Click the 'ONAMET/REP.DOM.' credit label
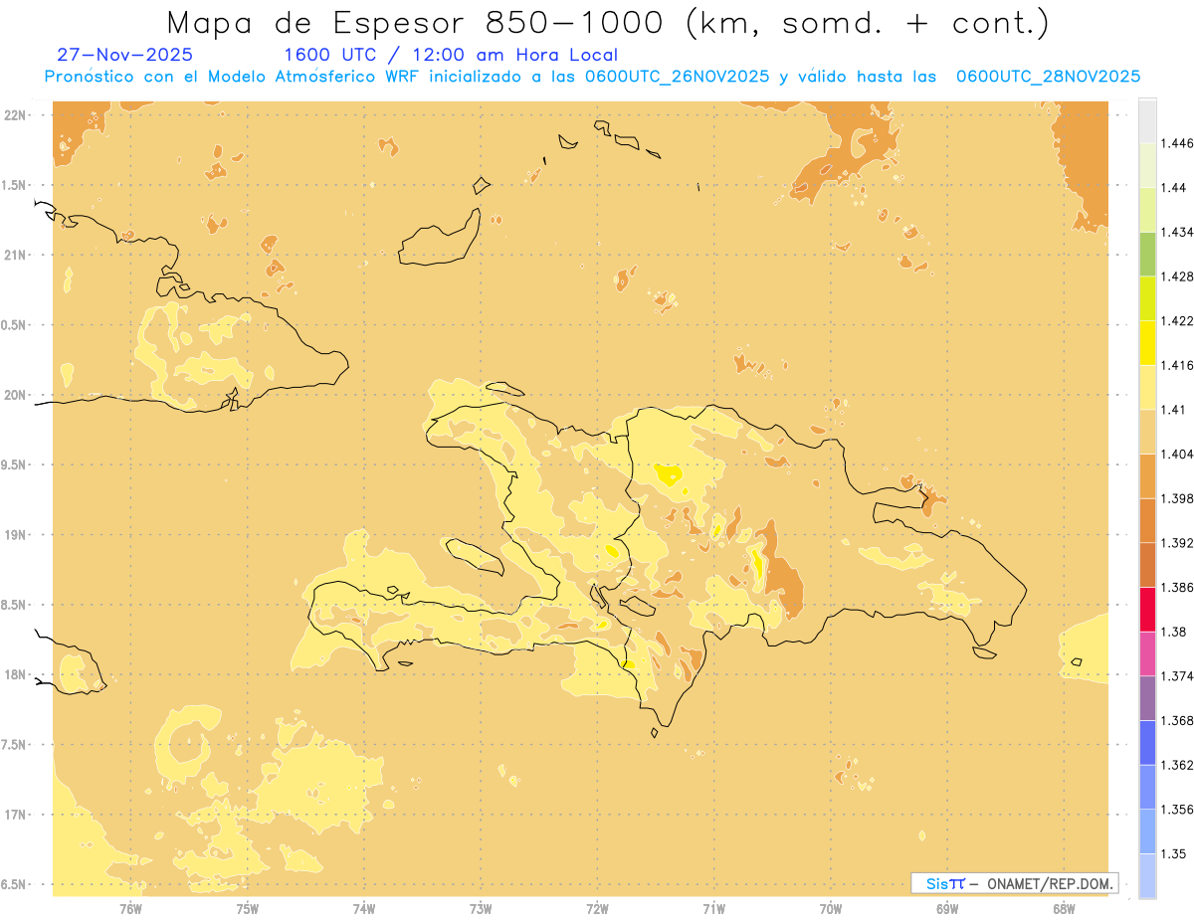 [x=1051, y=883]
